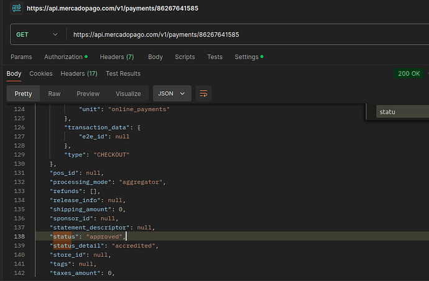Open the Test Results tab
Viewport: 429px width, 281px height.
click(123, 74)
